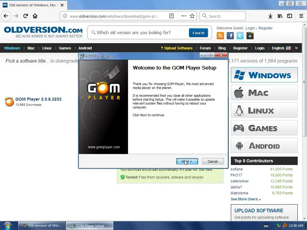
Task: Open the Blog nav link
Action: coord(222,48)
